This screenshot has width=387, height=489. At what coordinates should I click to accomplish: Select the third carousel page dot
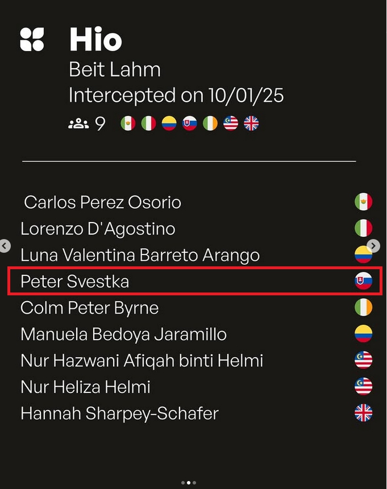(x=194, y=483)
